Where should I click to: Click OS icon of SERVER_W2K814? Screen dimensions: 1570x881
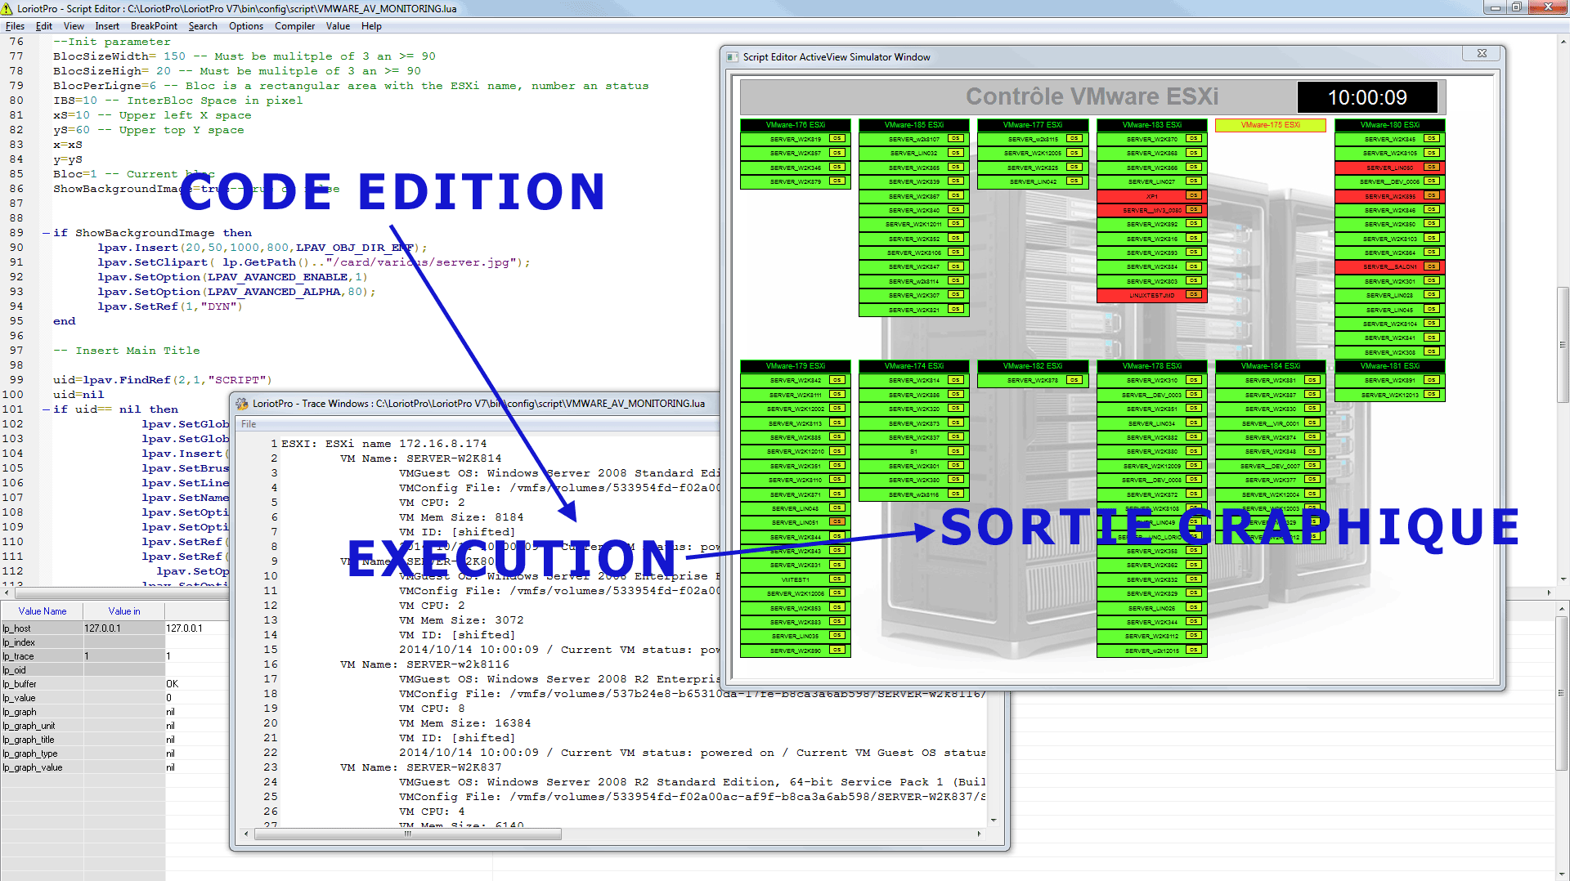coord(956,380)
